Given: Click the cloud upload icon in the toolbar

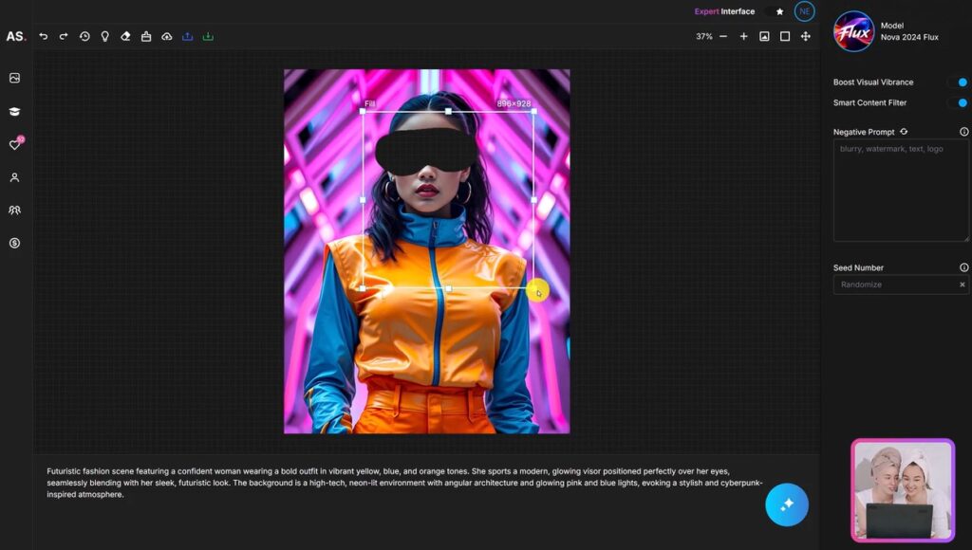Looking at the screenshot, I should point(166,36).
